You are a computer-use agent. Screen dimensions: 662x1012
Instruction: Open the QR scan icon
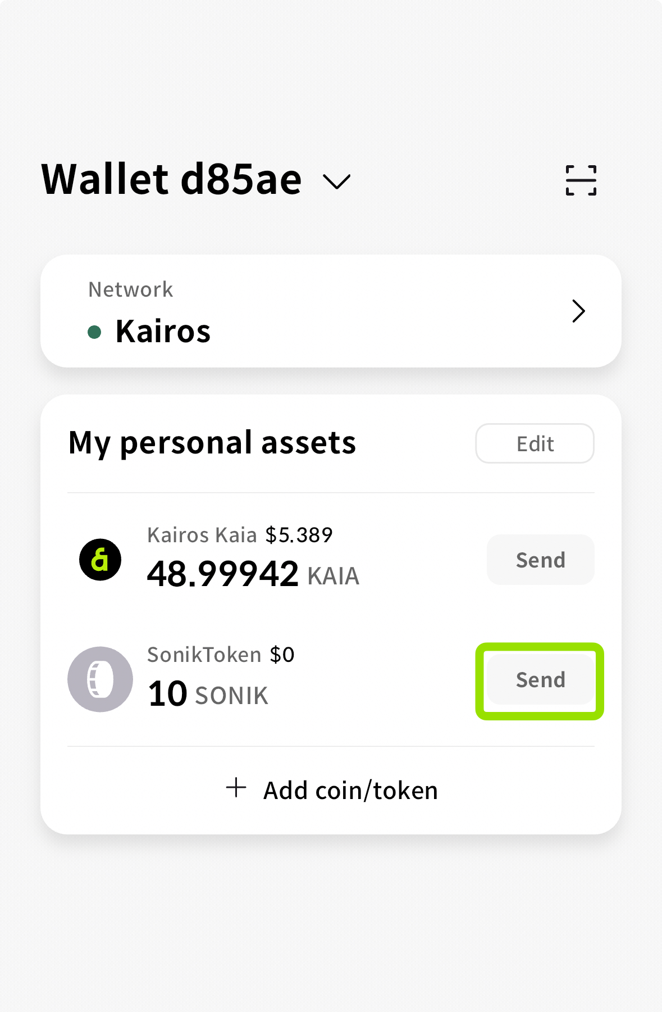pos(581,180)
